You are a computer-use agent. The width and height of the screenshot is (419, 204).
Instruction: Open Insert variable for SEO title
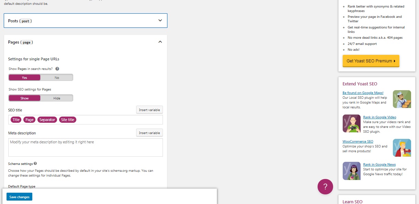coord(149,110)
